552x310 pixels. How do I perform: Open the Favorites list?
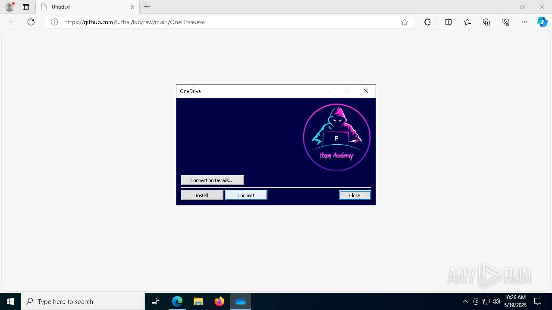(467, 22)
